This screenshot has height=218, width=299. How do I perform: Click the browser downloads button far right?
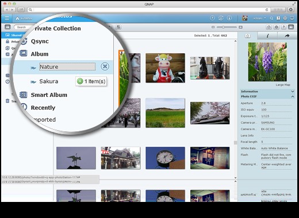tap(291, 9)
